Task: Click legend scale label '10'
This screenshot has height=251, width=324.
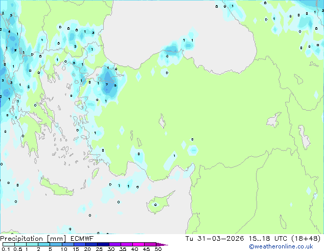Action: tap(64, 249)
